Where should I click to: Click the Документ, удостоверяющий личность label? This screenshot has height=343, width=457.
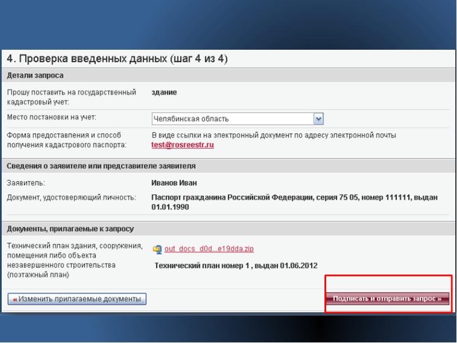pos(71,198)
